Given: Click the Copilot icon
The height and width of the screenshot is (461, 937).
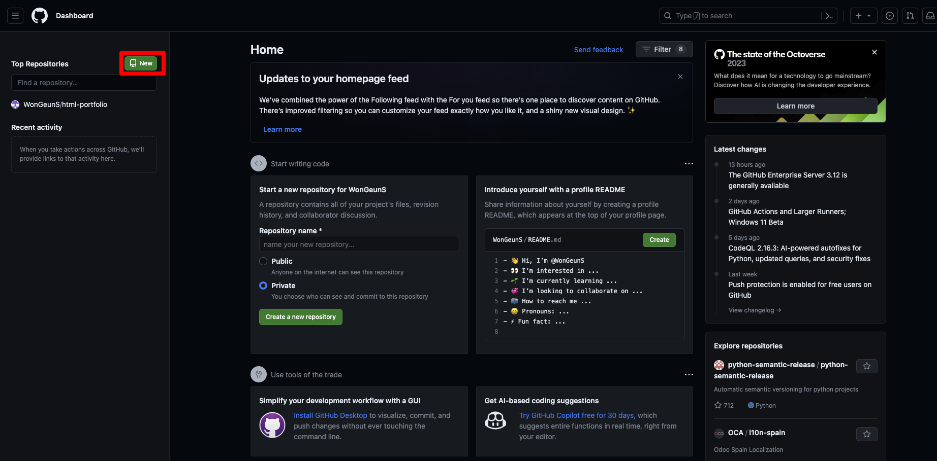Looking at the screenshot, I should [495, 420].
